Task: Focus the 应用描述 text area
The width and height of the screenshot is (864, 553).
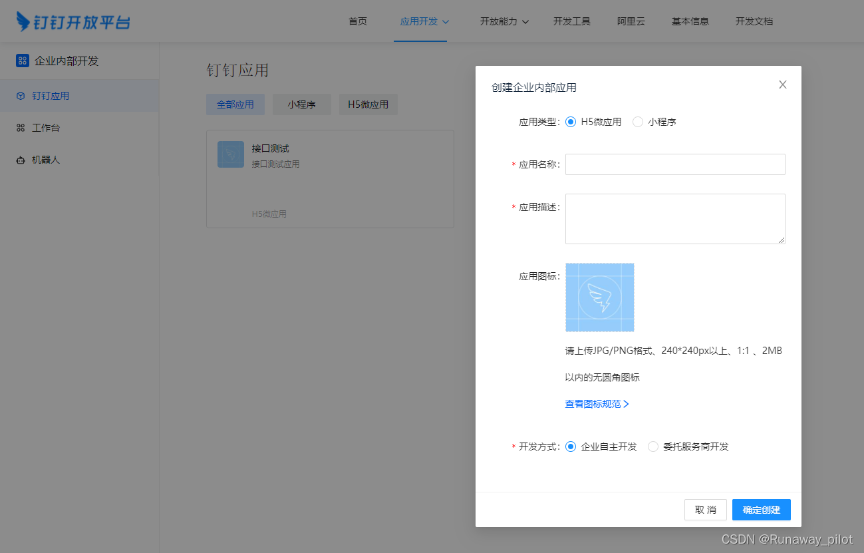Action: 675,219
